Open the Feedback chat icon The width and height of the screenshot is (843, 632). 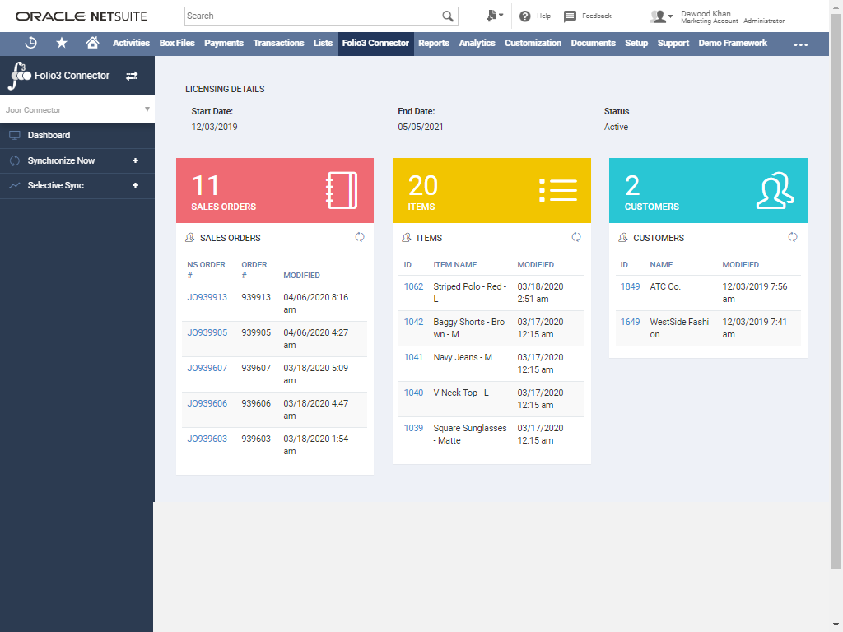click(x=570, y=16)
